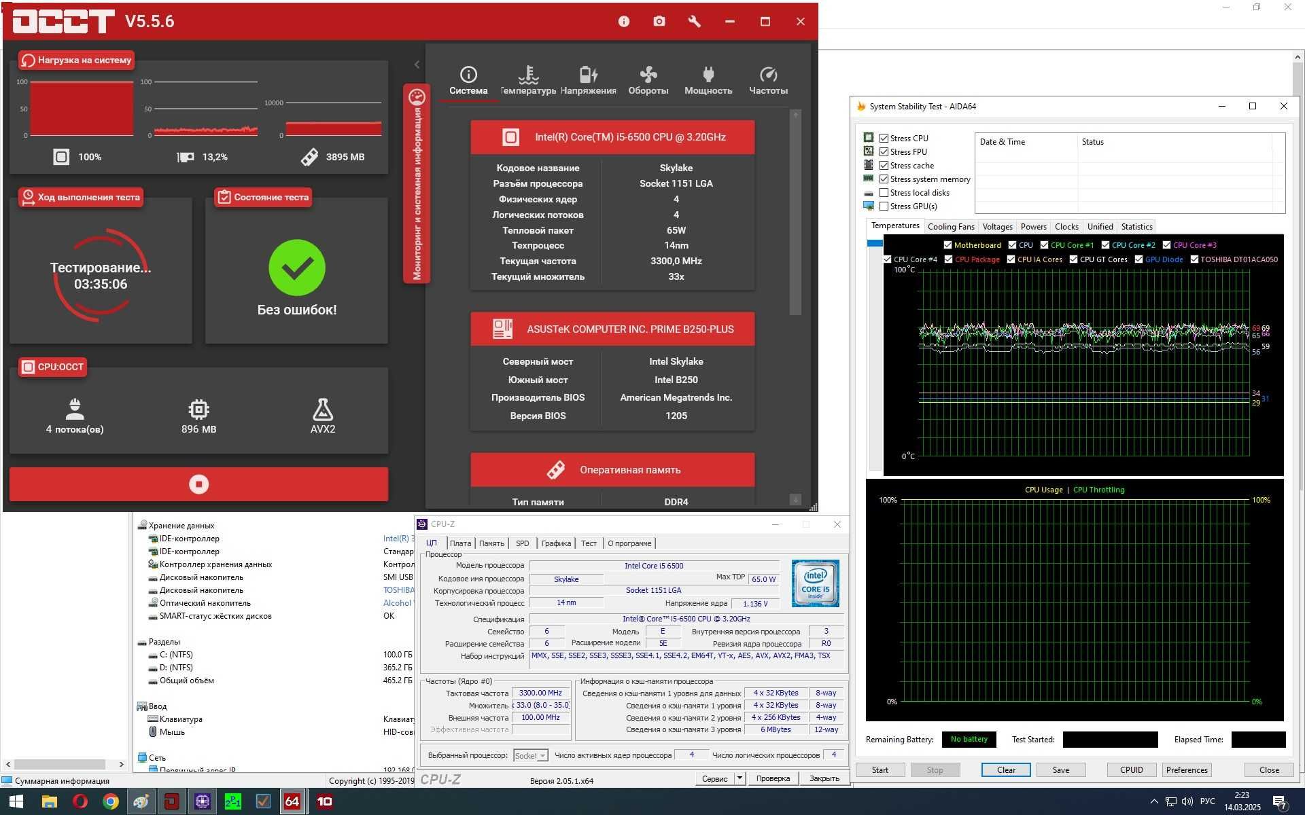Click the 896 MB memory chip icon
The image size is (1305, 815).
198,409
